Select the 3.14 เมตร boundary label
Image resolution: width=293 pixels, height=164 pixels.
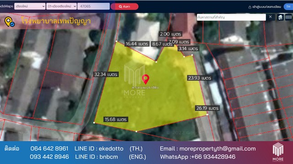pos(188,49)
